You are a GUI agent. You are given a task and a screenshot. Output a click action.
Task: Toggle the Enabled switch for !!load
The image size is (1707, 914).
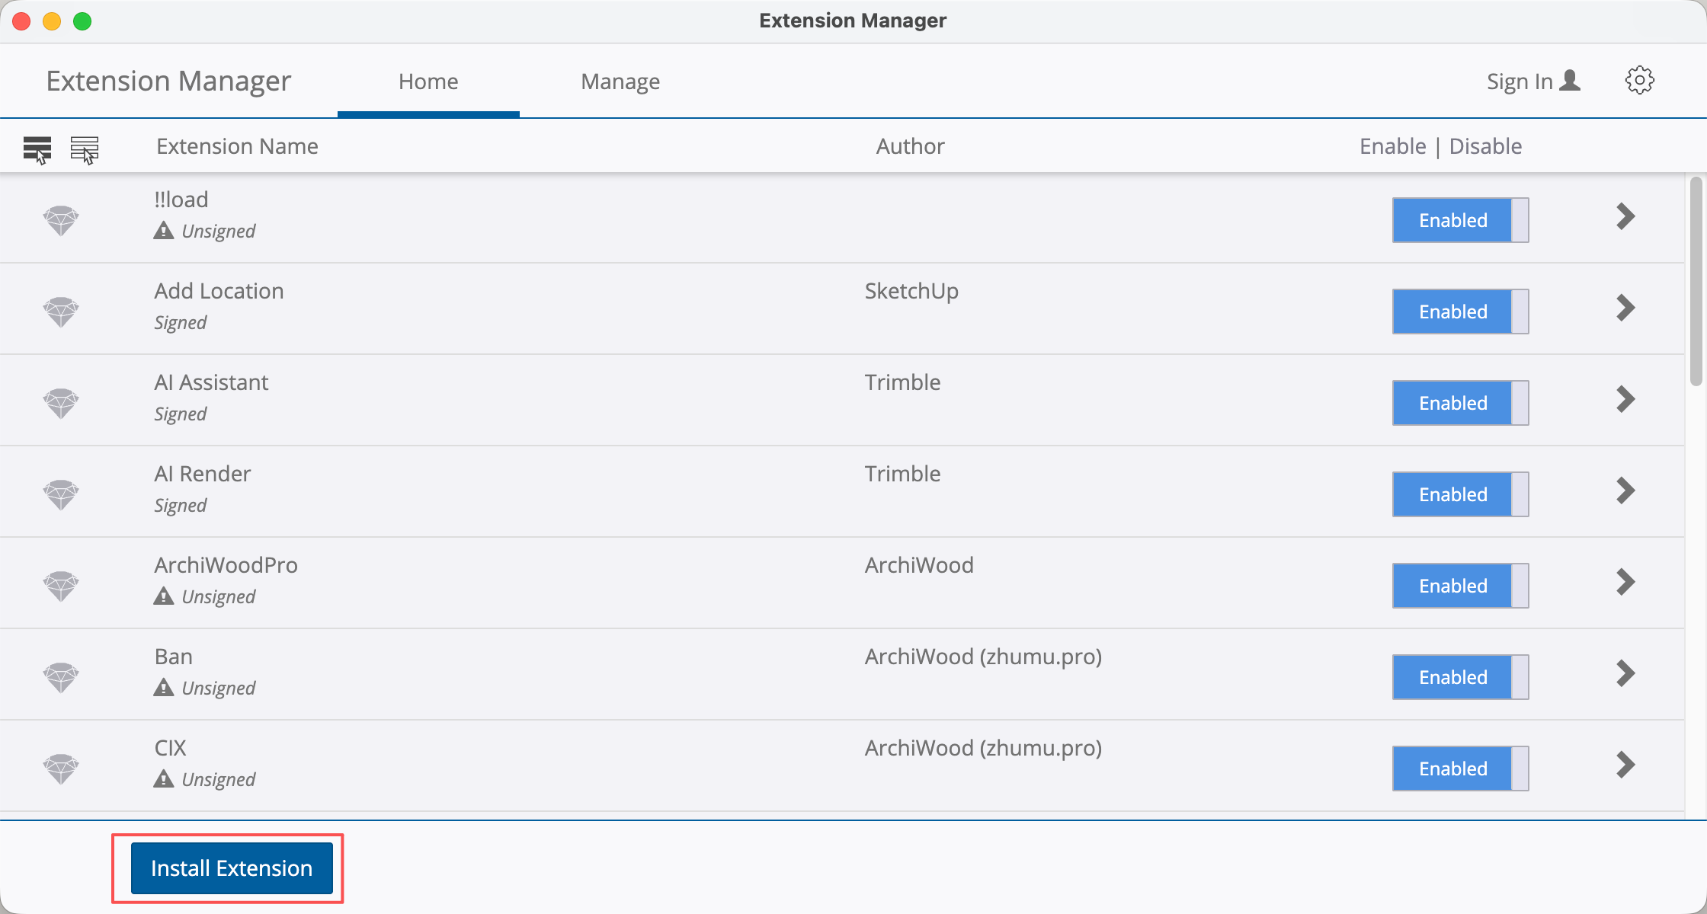[x=1460, y=220]
